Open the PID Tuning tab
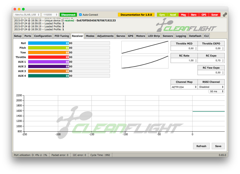240x174 pixels. point(62,36)
